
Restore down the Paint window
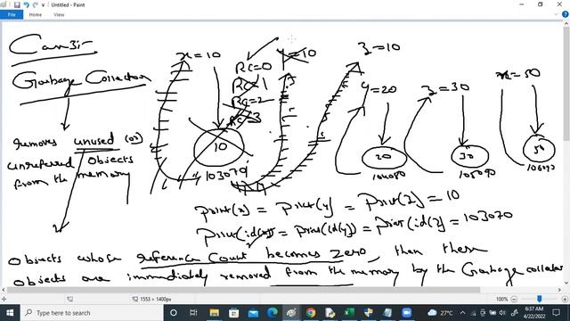coord(541,4)
